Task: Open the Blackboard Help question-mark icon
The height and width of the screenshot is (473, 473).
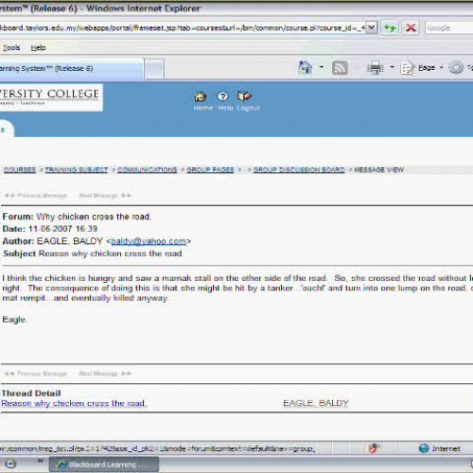Action: 222,96
